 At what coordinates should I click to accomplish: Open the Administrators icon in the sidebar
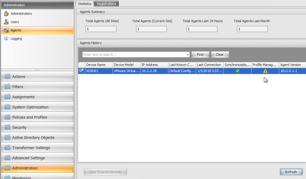click(6, 14)
